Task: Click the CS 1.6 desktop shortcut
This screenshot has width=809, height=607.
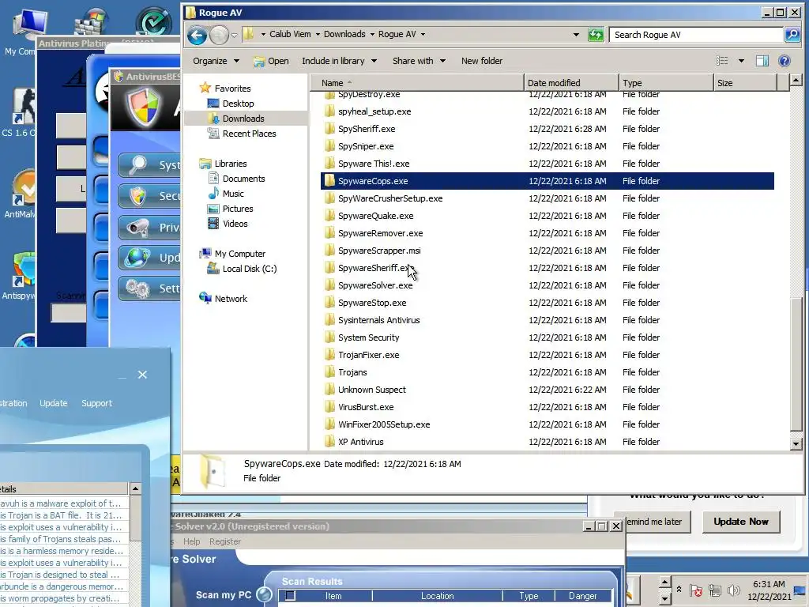Action: click(x=21, y=114)
